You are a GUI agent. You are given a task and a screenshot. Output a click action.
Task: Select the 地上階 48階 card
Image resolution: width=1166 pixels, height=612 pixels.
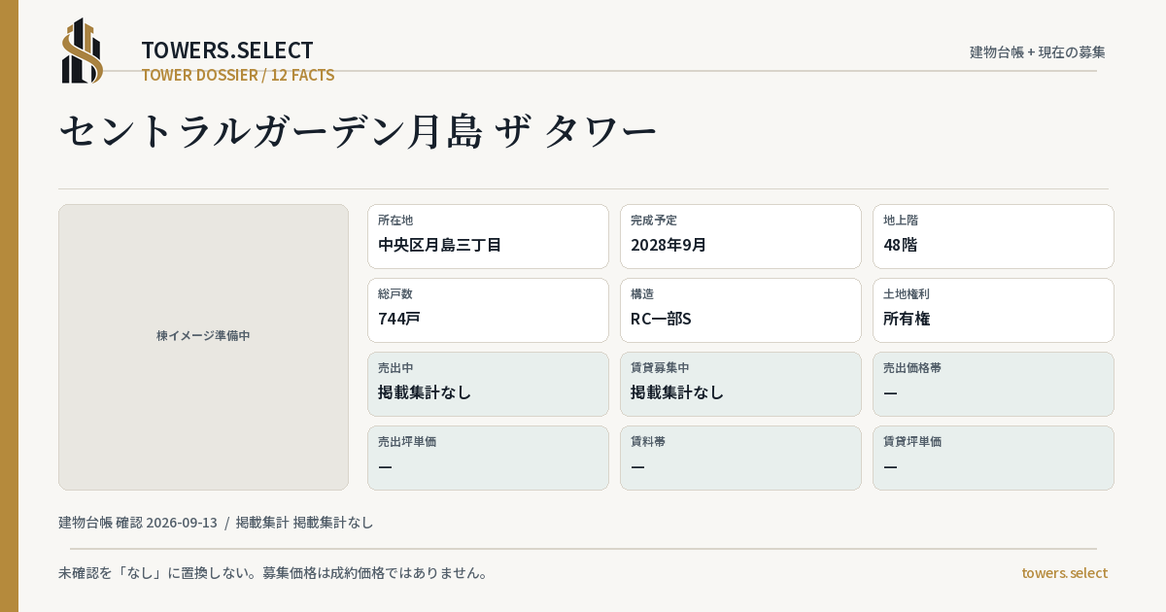pos(993,236)
